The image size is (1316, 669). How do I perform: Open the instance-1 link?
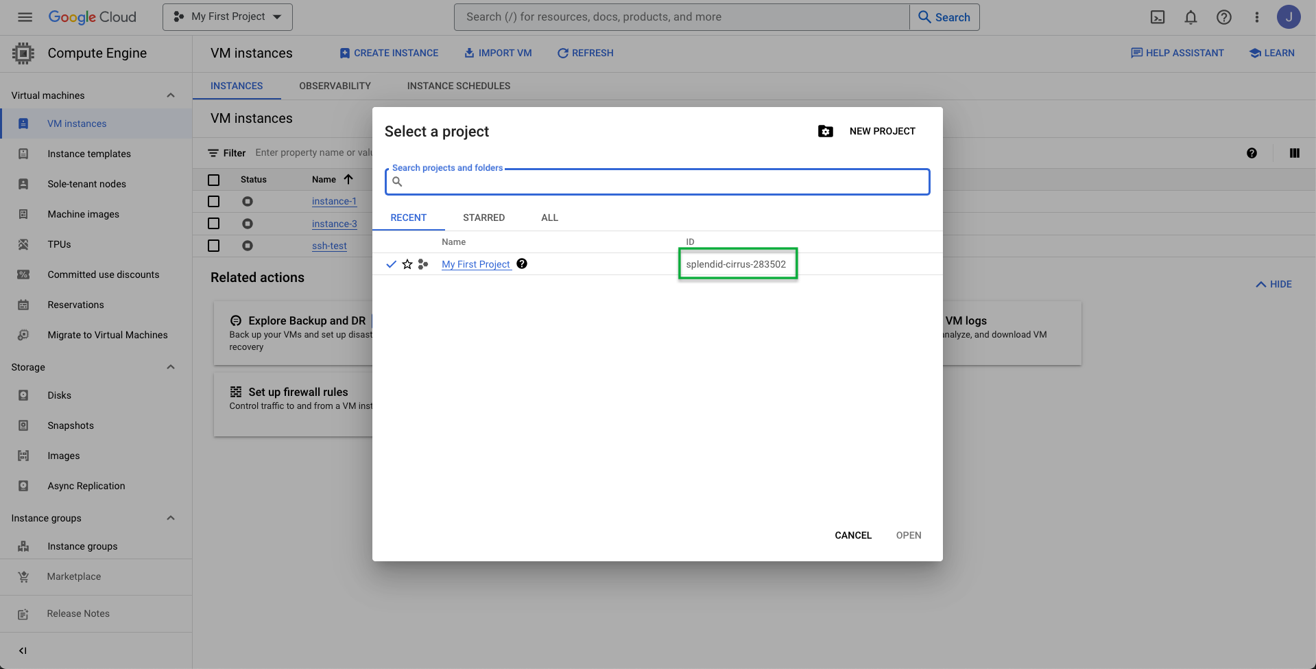pos(334,201)
